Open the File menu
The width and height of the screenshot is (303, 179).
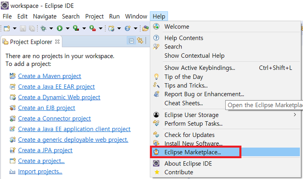[x=7, y=16]
